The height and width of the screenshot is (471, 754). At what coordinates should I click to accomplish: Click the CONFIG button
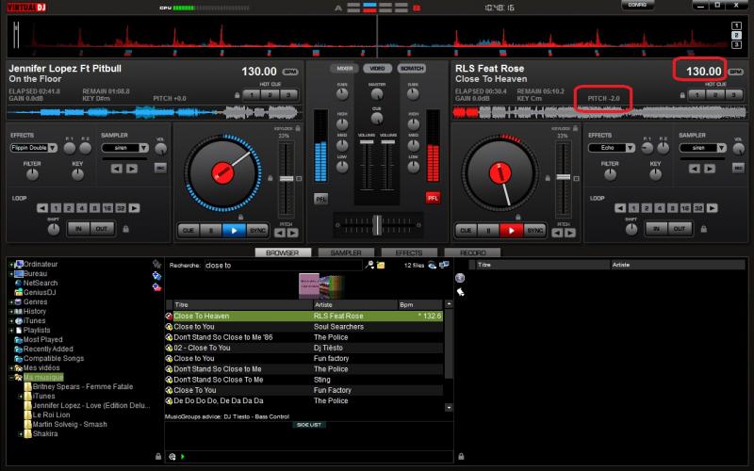[637, 6]
